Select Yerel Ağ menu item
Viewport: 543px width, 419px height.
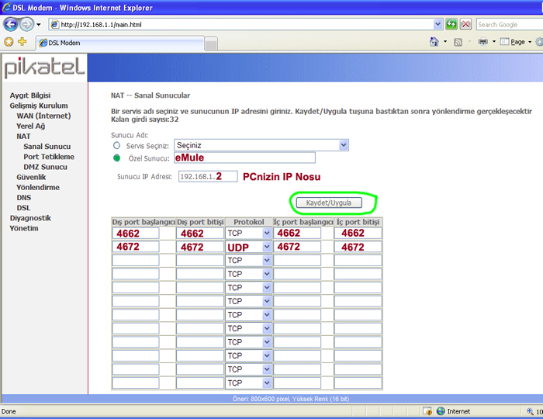[31, 126]
